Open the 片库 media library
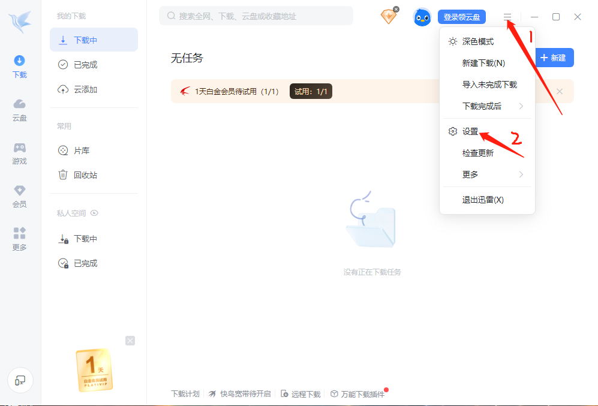Viewport: 598px width, 406px height. [x=80, y=150]
